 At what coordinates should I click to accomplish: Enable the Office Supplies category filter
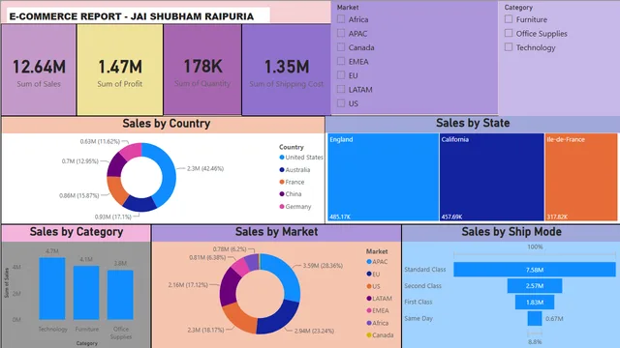pos(509,34)
